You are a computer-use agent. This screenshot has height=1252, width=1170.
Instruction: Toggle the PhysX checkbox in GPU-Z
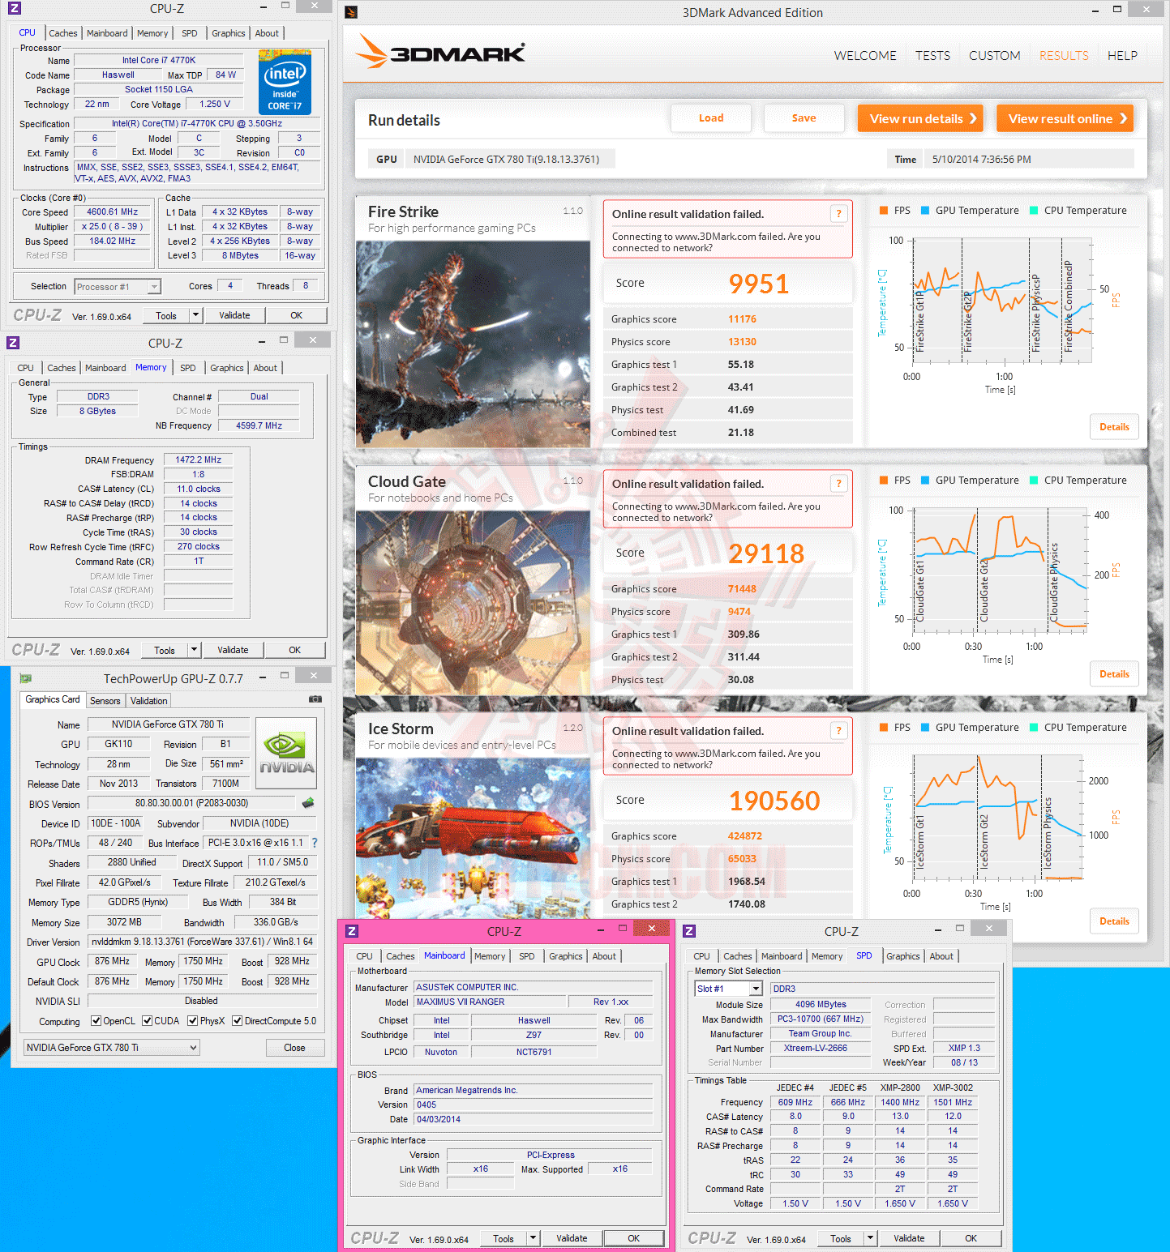(x=192, y=1021)
